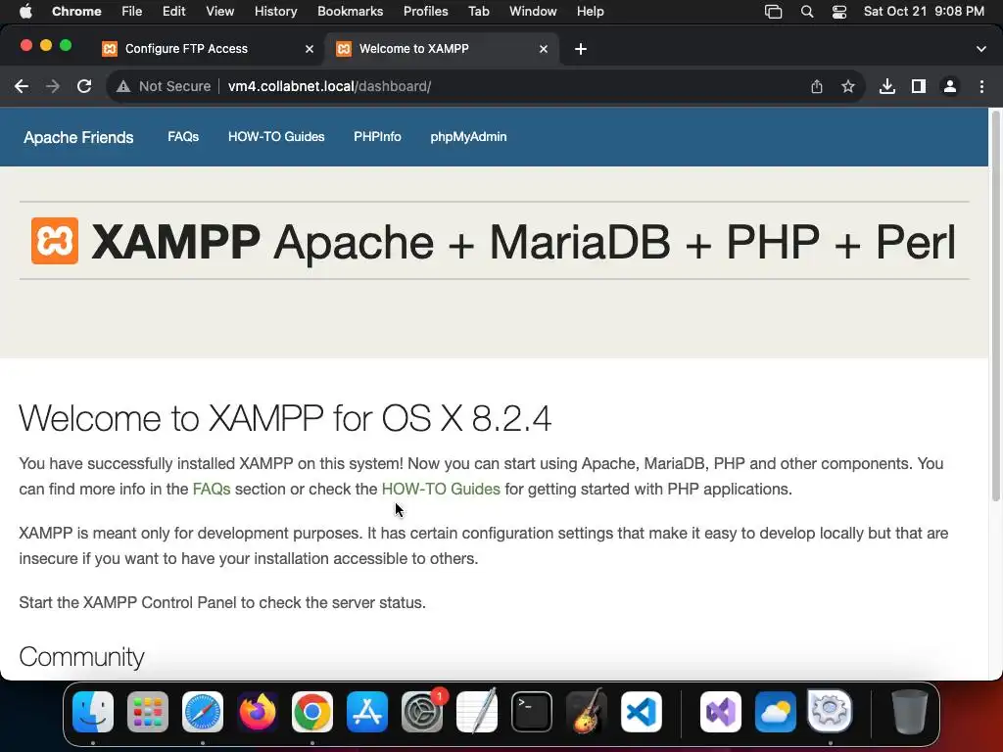Viewport: 1003px width, 752px height.
Task: Follow the green FAQs link in paragraph
Action: (212, 490)
